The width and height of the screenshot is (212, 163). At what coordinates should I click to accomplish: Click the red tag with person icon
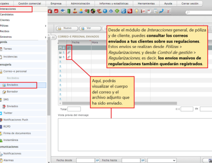pyautogui.click(x=99, y=11)
